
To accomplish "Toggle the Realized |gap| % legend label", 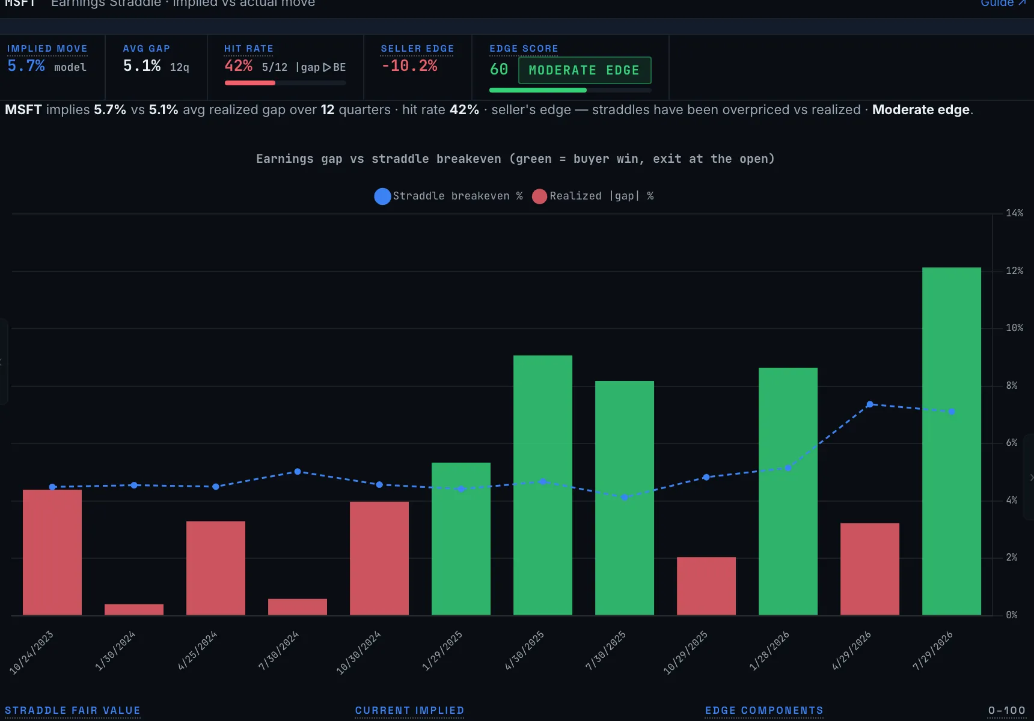I will (x=602, y=196).
